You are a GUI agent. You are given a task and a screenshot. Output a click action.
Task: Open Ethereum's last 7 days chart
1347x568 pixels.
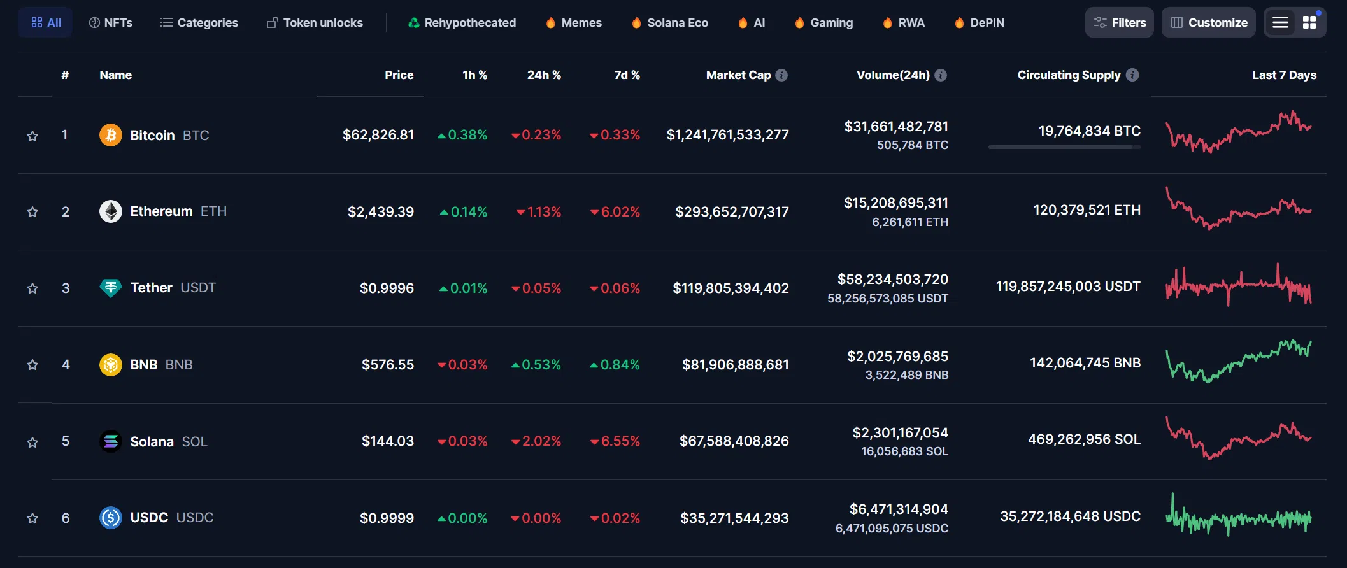1239,208
